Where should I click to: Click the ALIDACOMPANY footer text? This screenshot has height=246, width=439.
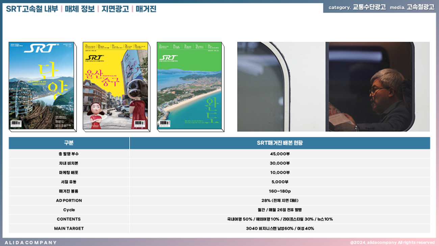pos(31,242)
